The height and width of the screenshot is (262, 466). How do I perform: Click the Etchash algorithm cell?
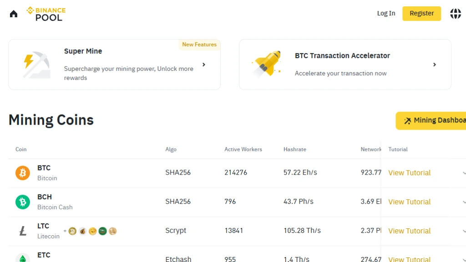pyautogui.click(x=178, y=259)
